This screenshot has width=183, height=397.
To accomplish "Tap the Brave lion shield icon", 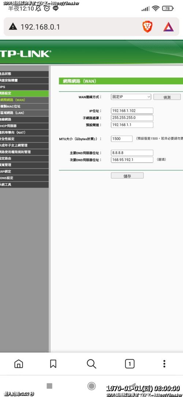I will pos(147,27).
